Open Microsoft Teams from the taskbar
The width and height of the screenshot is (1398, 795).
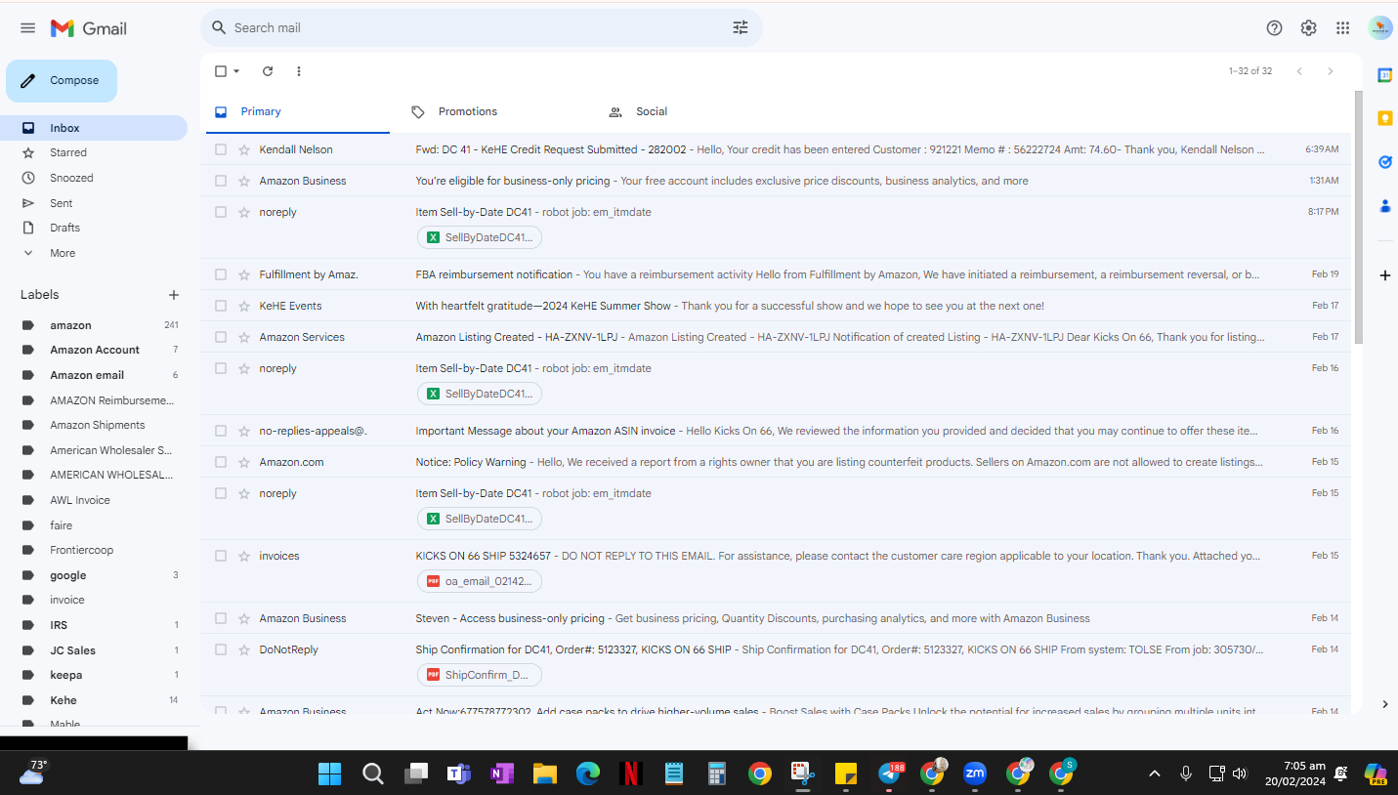[x=458, y=774]
